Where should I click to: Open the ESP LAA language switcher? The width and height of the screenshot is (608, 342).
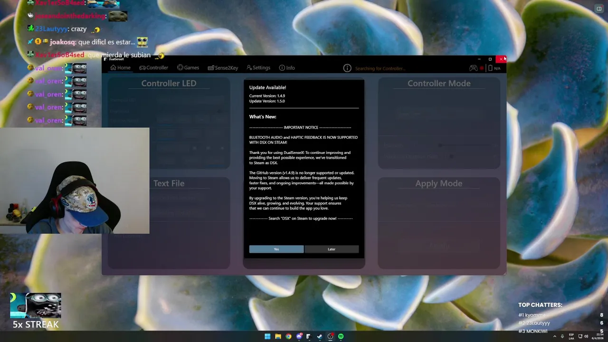pyautogui.click(x=571, y=336)
